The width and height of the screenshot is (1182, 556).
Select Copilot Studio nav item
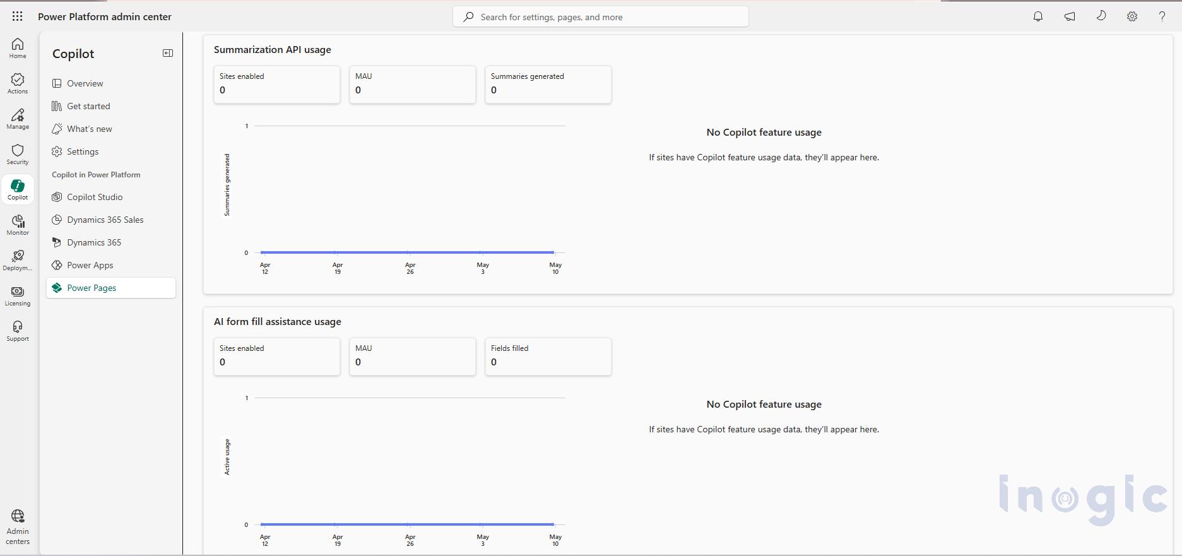click(111, 197)
